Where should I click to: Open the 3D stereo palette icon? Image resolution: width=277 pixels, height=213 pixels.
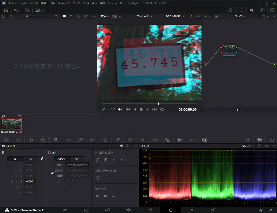point(205,140)
